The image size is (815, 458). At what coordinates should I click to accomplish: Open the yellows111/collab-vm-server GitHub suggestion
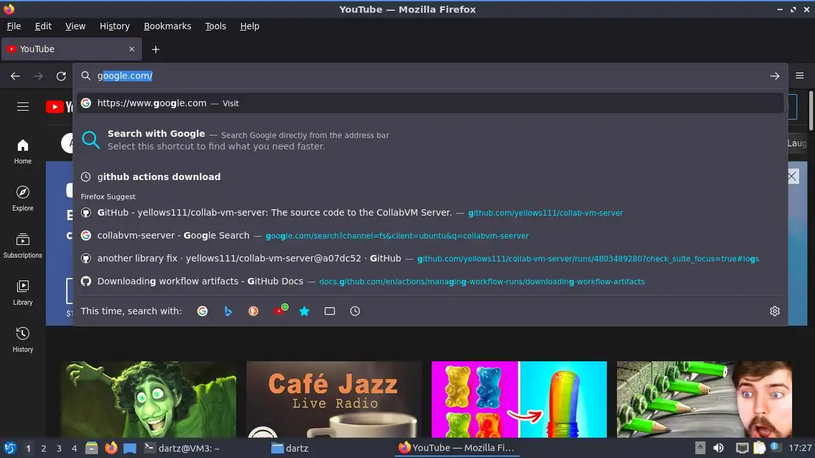[430, 212]
